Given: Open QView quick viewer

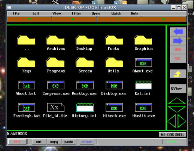Looking at the screenshot, I should [x=178, y=89].
